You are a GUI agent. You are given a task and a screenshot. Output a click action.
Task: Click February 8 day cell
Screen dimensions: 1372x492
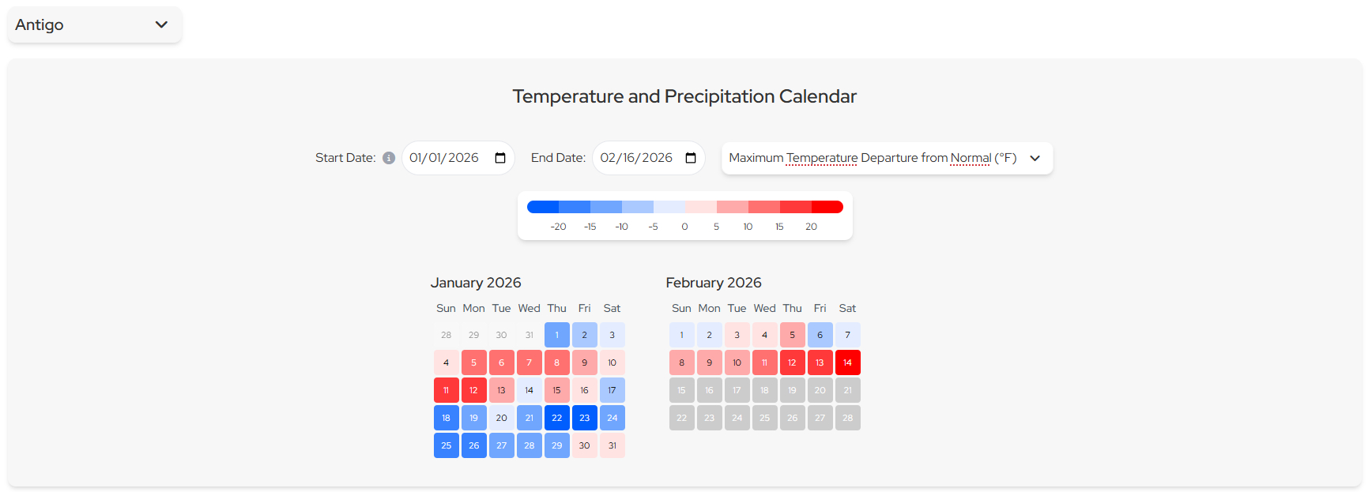(x=682, y=362)
